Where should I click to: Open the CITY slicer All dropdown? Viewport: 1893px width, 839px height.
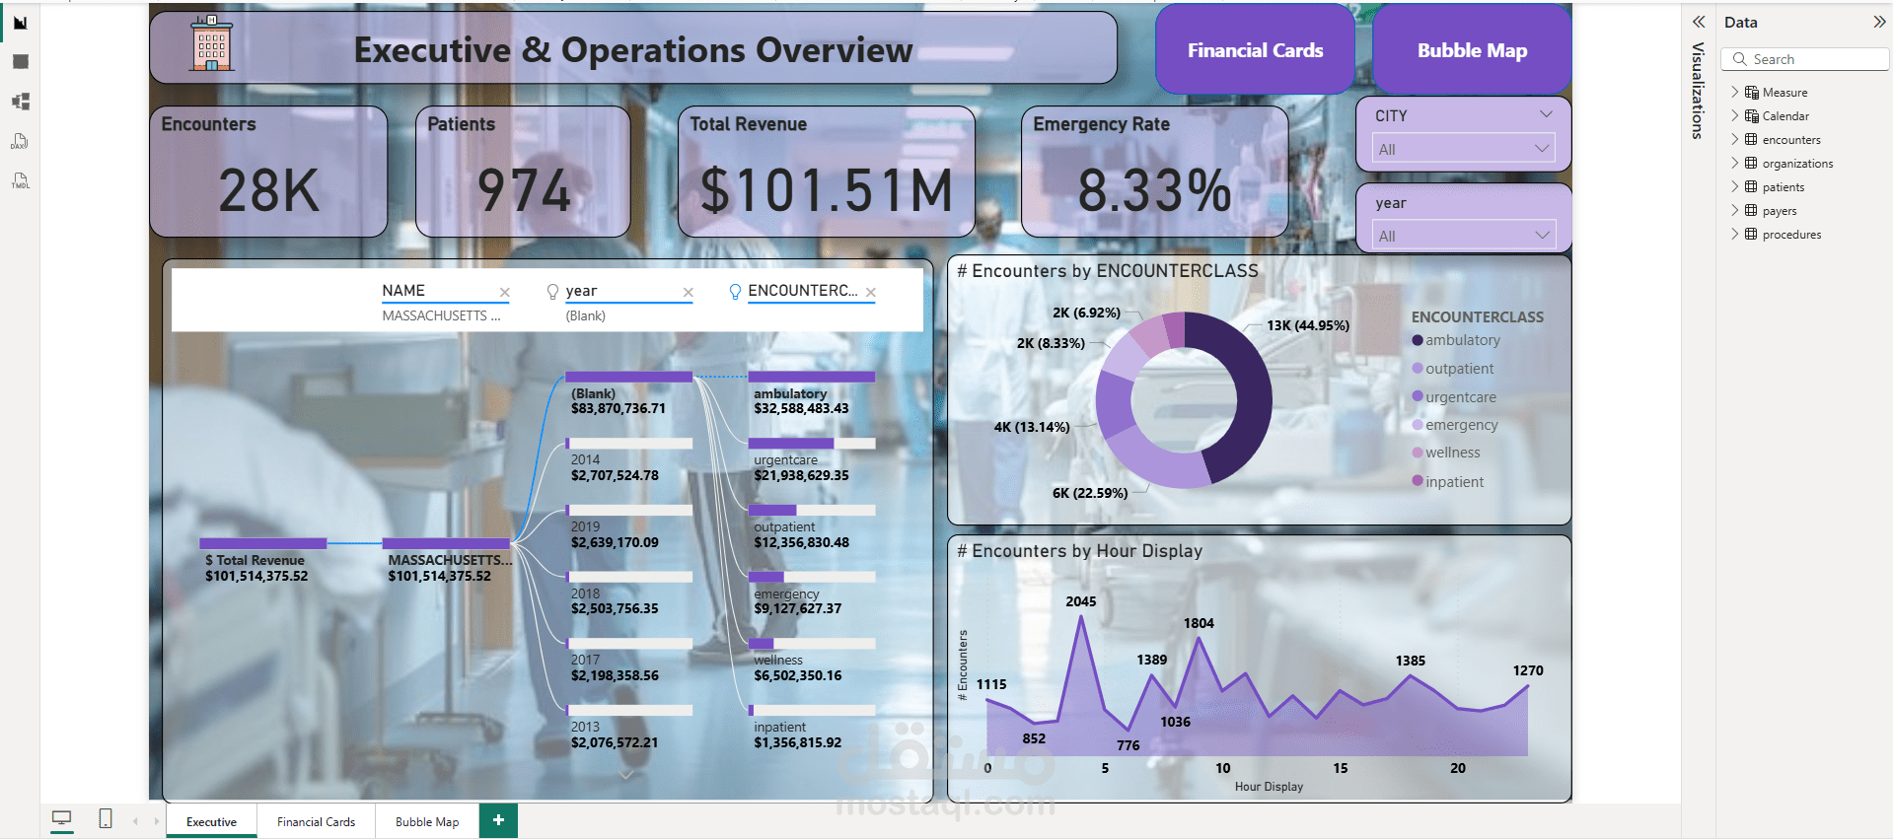tap(1464, 149)
